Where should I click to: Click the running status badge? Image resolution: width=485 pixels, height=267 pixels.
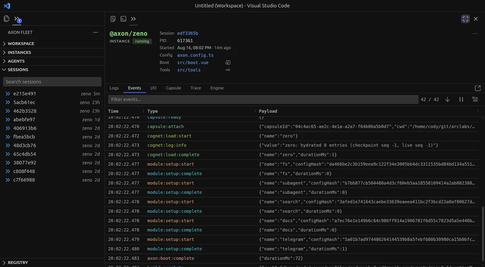coord(142,41)
